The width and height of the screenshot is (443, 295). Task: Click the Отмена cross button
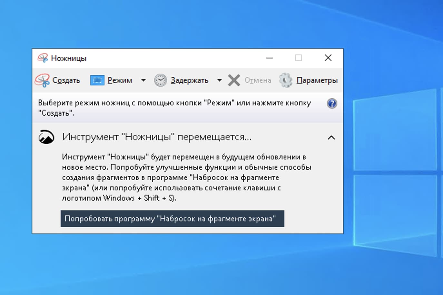[250, 80]
